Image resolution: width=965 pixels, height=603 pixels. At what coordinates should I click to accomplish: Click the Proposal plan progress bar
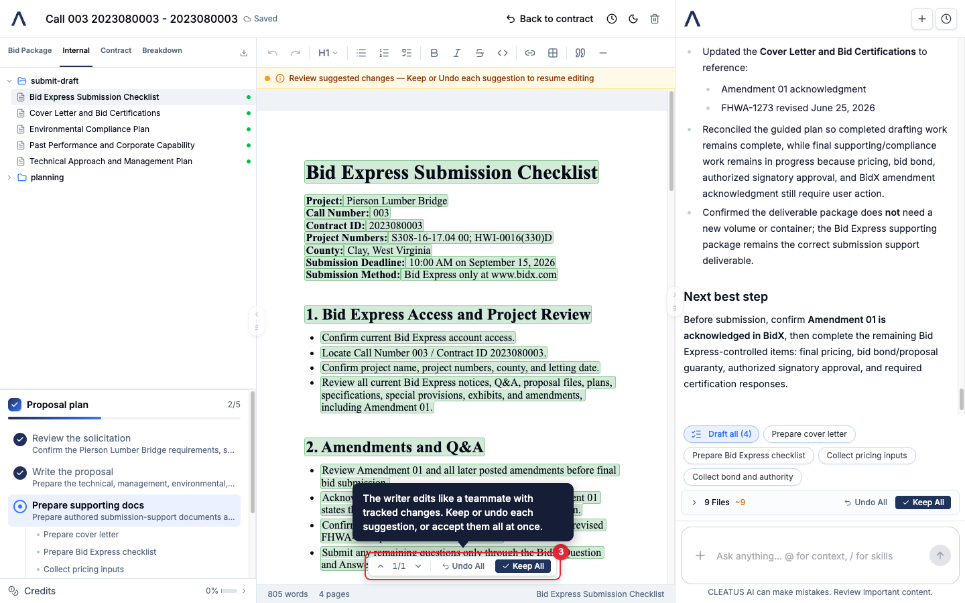coord(124,418)
